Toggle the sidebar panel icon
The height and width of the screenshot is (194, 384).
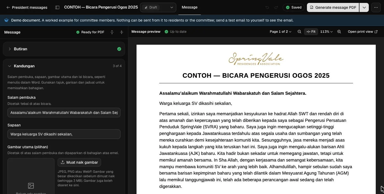point(57,7)
